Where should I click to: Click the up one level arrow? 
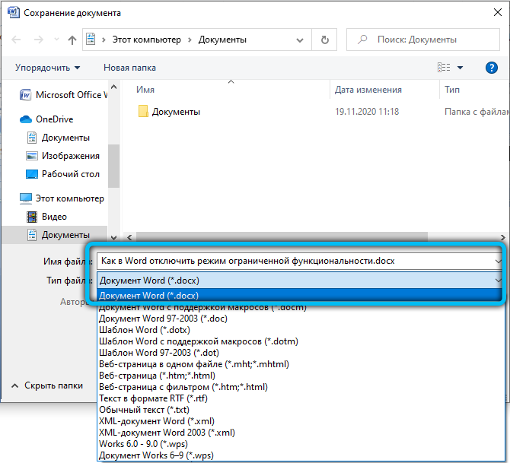(x=72, y=40)
